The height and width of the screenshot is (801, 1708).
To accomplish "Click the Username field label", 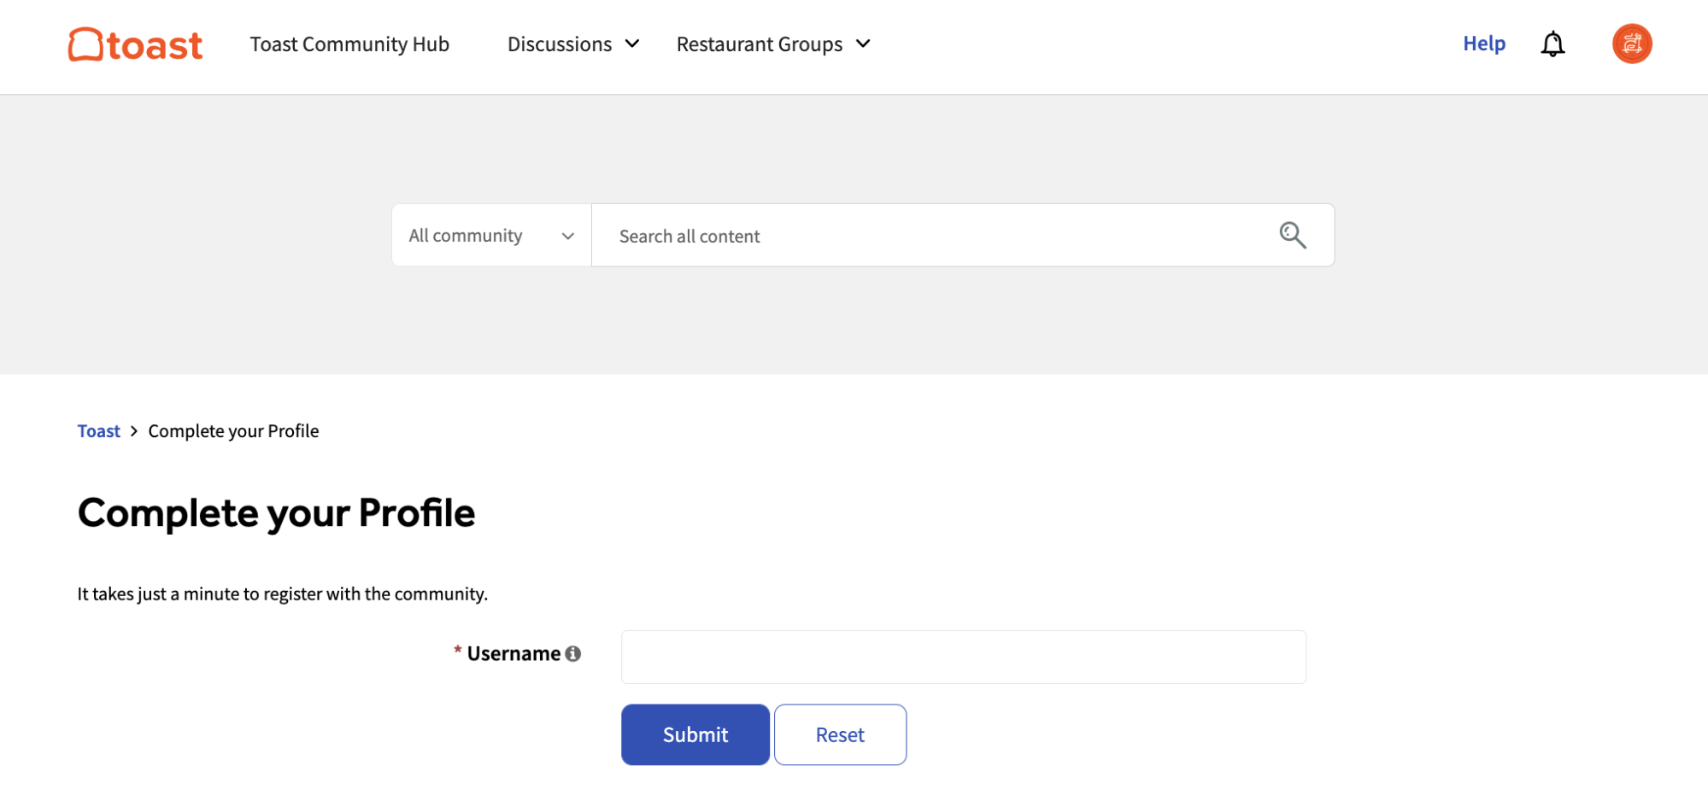I will 513,654.
